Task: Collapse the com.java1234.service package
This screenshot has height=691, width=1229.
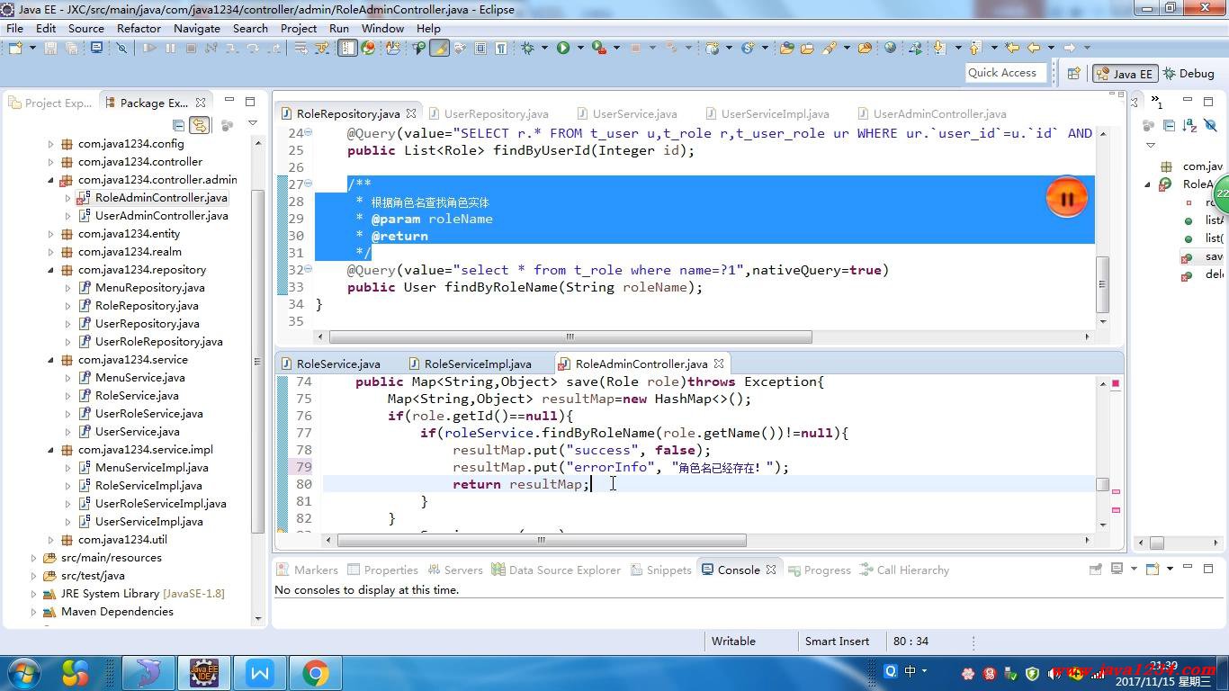Action: pyautogui.click(x=50, y=360)
